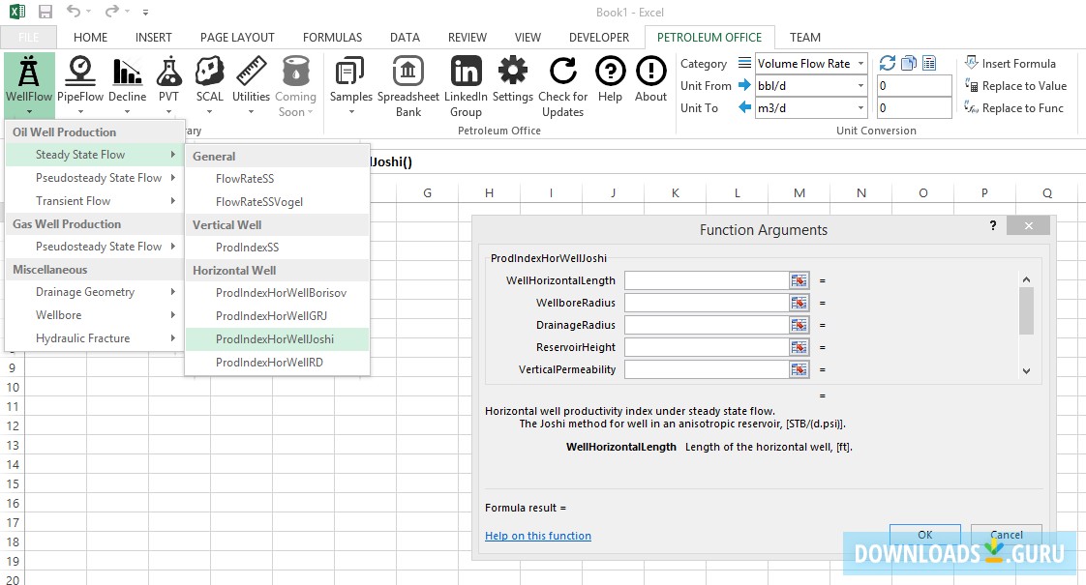Viewport: 1086px width, 585px height.
Task: Switch to the FORMULAS ribbon tab
Action: pos(332,38)
